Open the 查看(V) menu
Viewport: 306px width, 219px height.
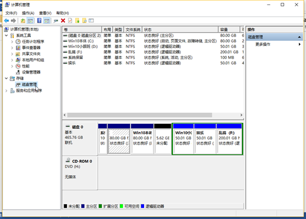pyautogui.click(x=45, y=13)
